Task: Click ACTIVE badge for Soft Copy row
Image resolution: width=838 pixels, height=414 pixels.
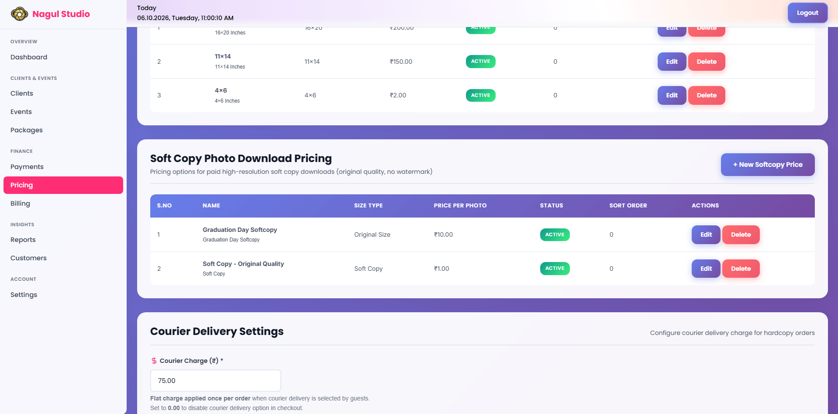Action: pyautogui.click(x=555, y=268)
